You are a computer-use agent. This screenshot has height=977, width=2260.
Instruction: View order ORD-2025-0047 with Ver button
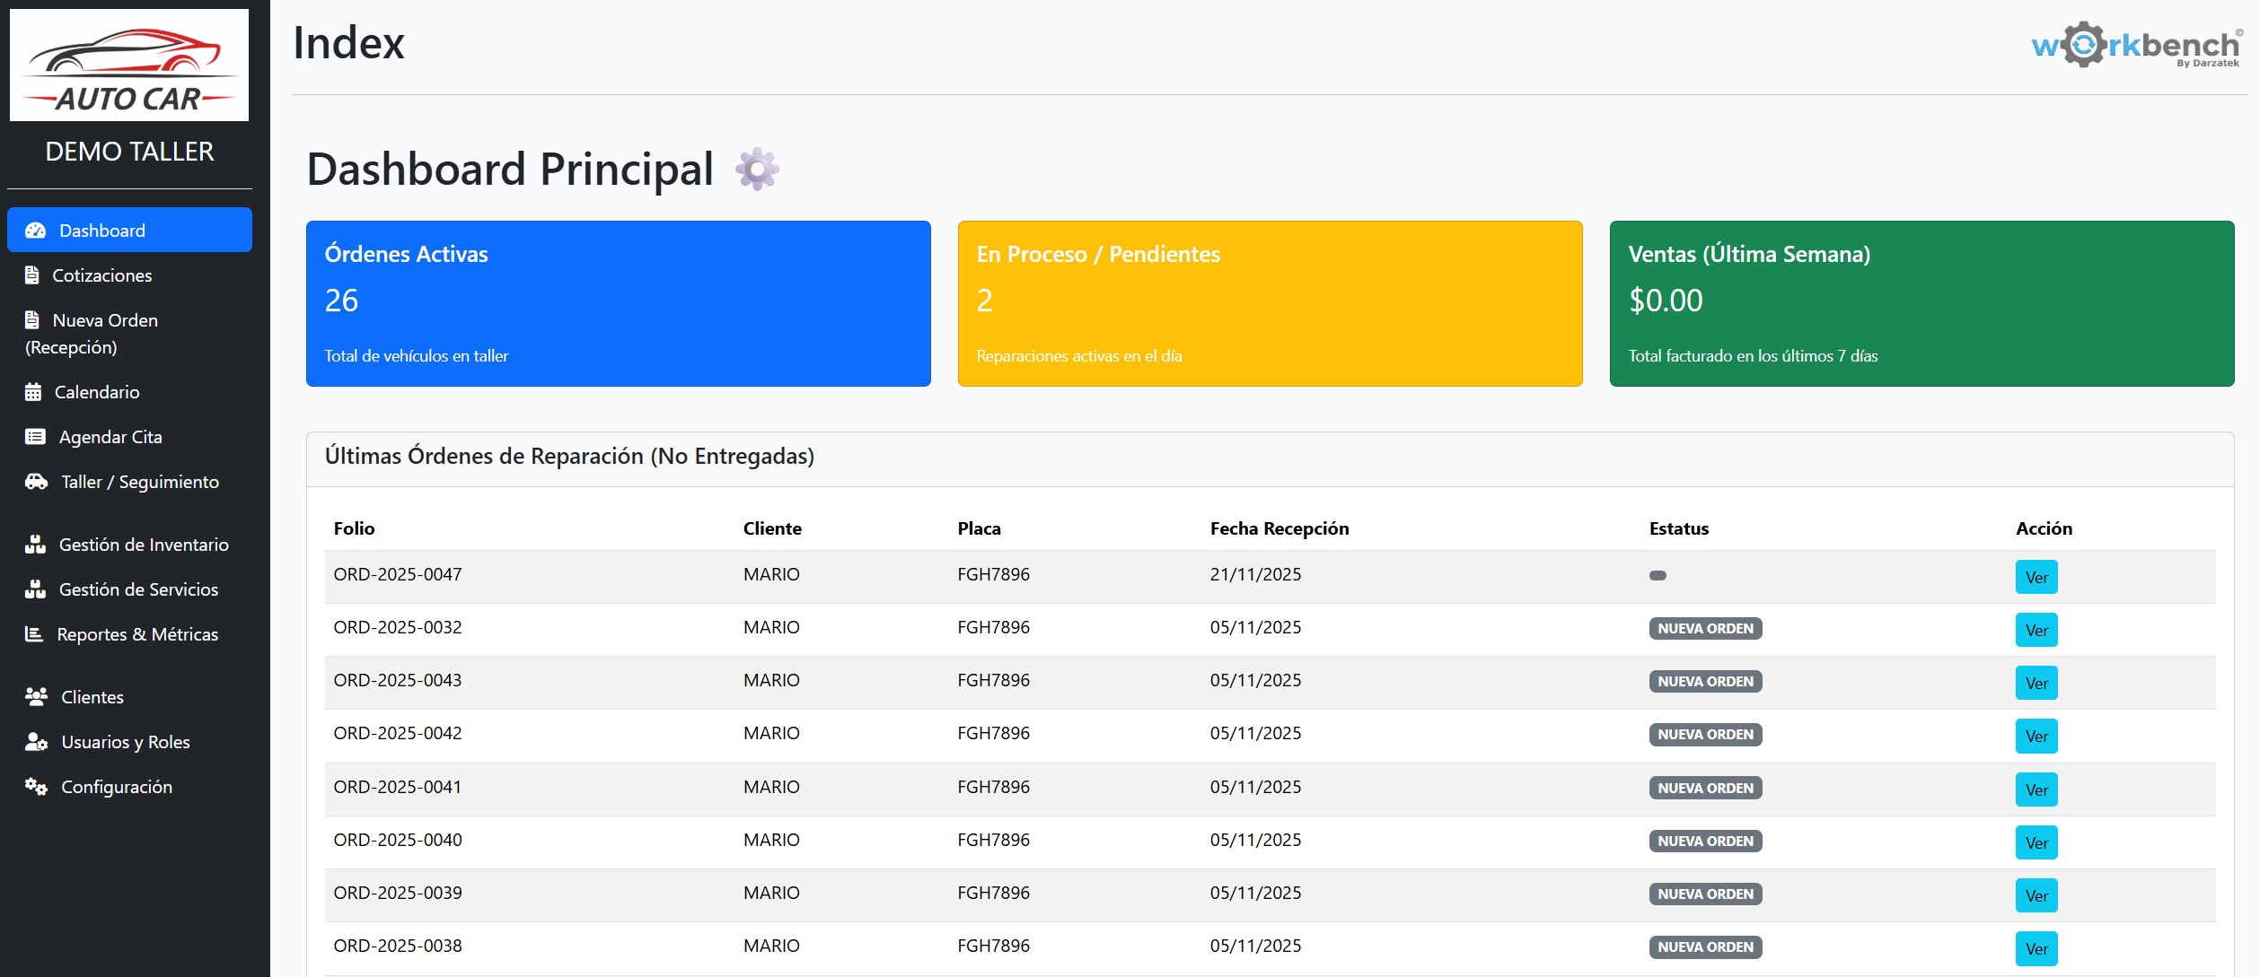(x=2036, y=577)
